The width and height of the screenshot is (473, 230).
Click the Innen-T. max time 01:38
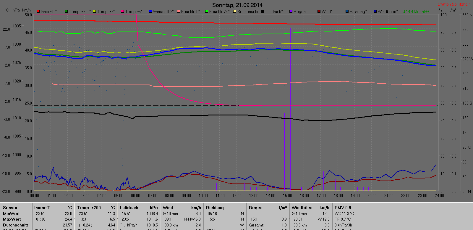tap(41, 219)
